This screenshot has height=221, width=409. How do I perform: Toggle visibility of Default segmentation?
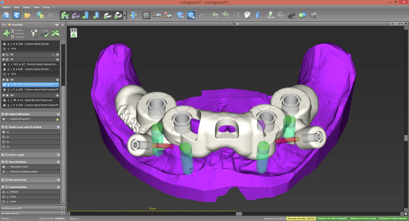pos(4,192)
